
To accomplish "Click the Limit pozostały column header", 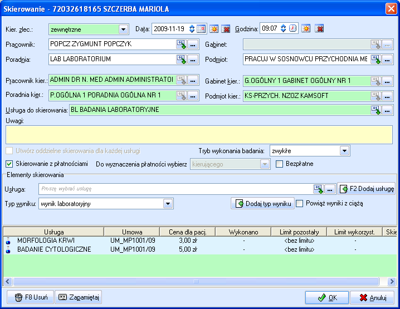I will pyautogui.click(x=299, y=232).
